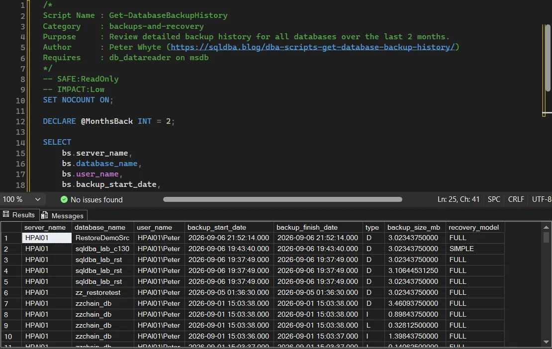Switch to the Messages tab
The image size is (552, 349).
63,216
